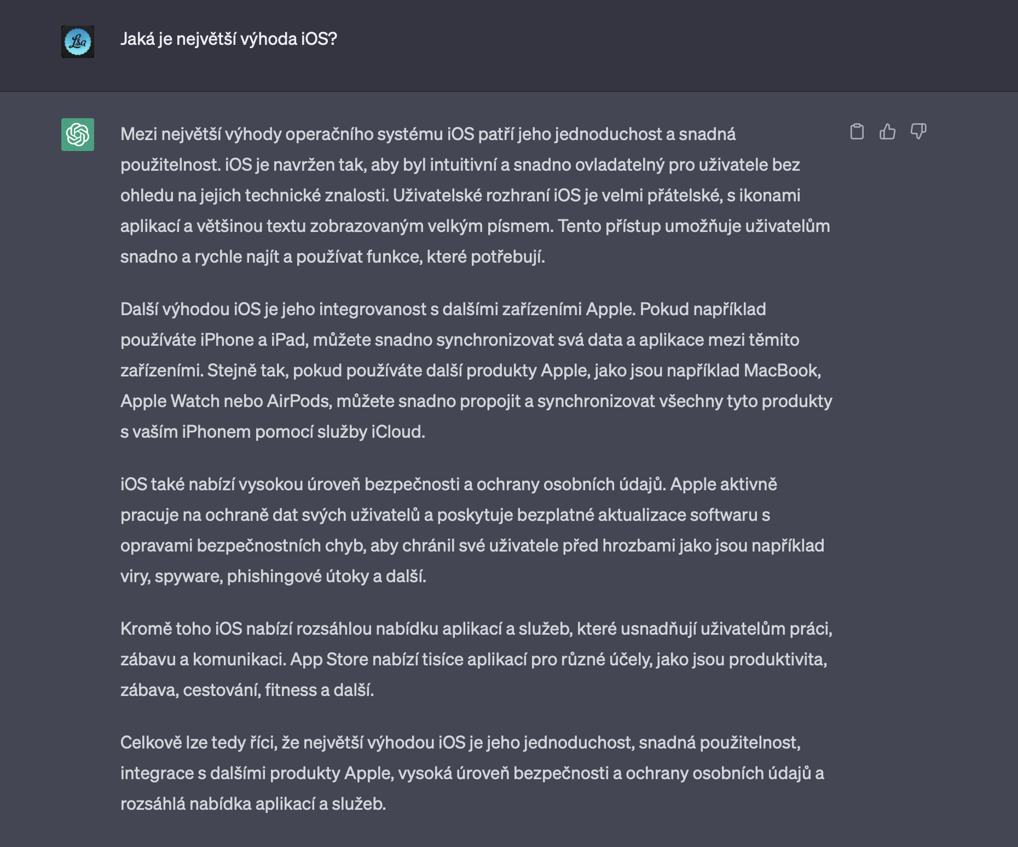Image resolution: width=1018 pixels, height=847 pixels.
Task: Click the question "Jaká je největší výhoda iOS?"
Action: click(229, 39)
